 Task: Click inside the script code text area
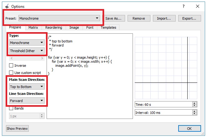pos(89,94)
